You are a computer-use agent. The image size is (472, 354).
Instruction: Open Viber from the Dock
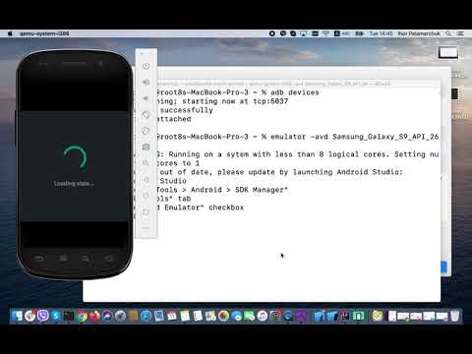43,316
